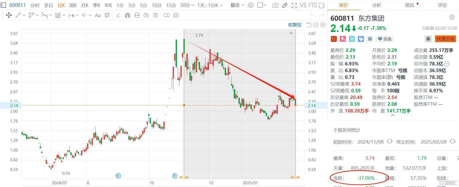
Task: Expand the polygon tool options arrow
Action: pos(37,15)
